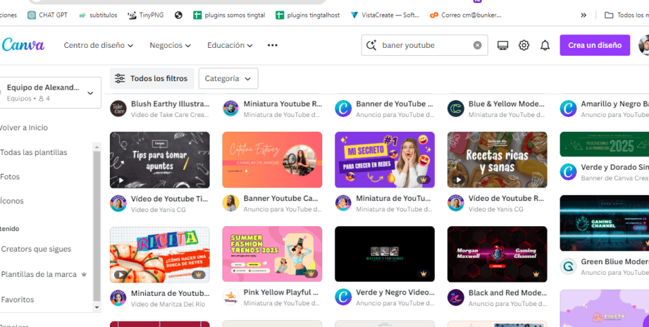Open the notifications bell icon
This screenshot has height=327, width=649.
[545, 45]
